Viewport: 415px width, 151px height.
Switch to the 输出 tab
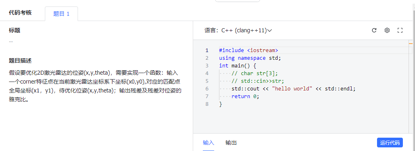point(231,143)
